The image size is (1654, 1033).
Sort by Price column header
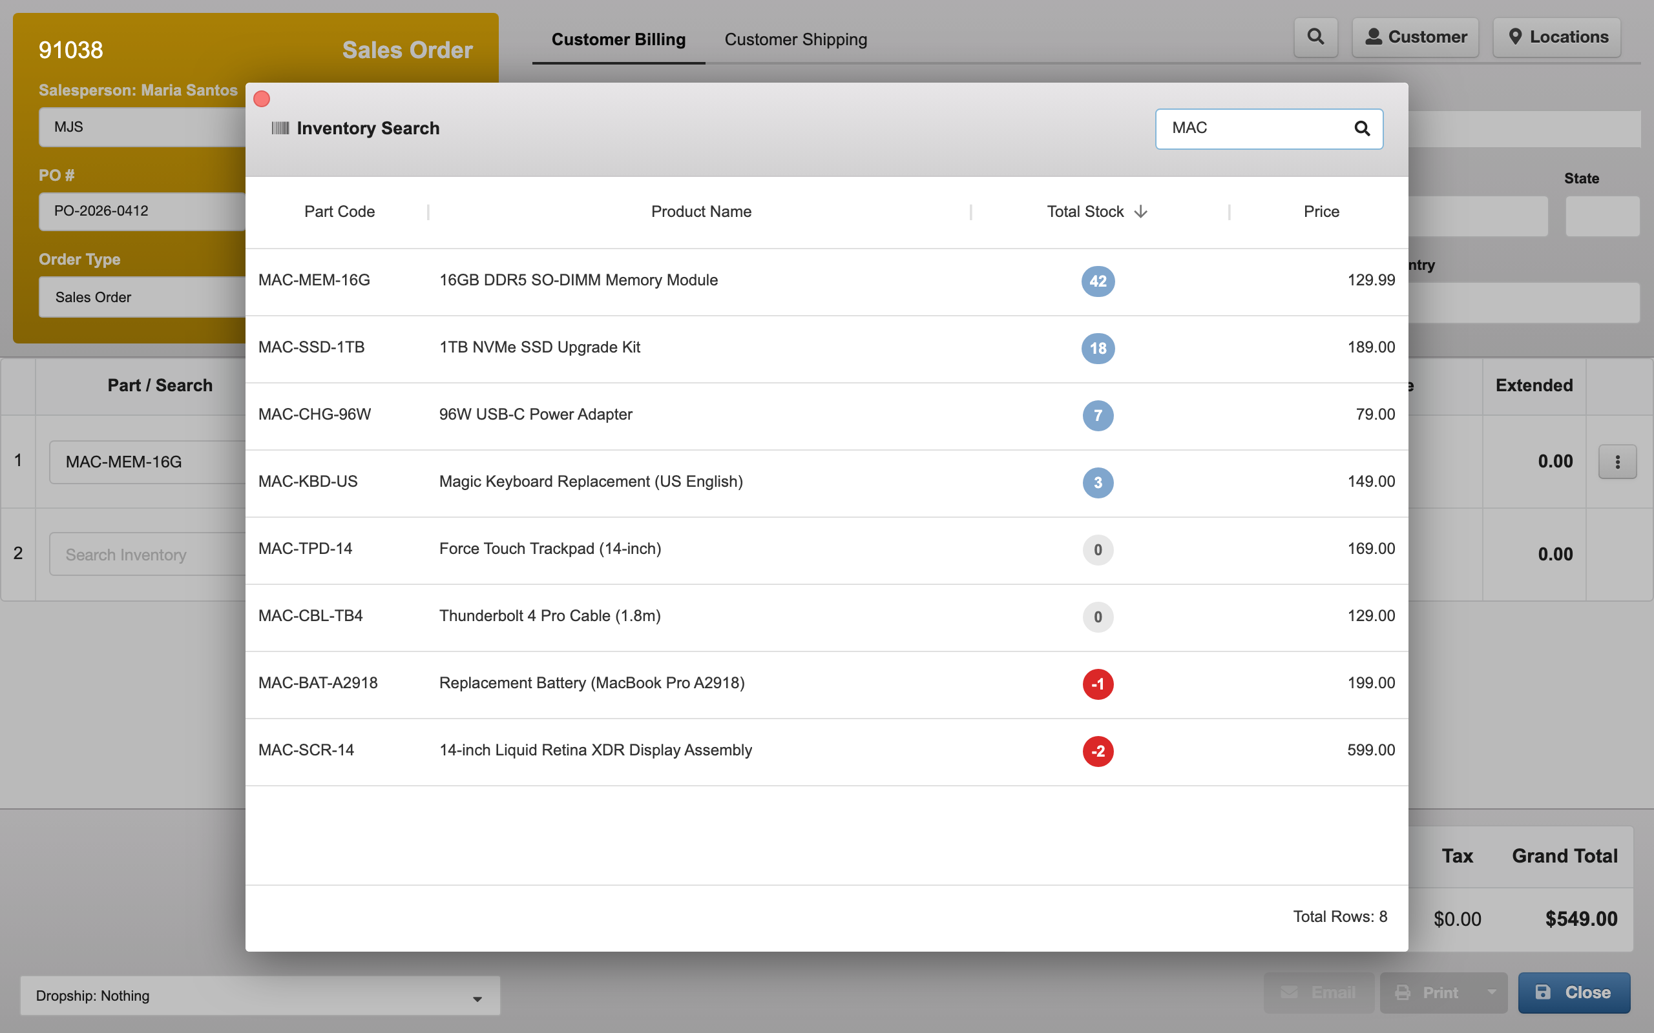pos(1321,212)
